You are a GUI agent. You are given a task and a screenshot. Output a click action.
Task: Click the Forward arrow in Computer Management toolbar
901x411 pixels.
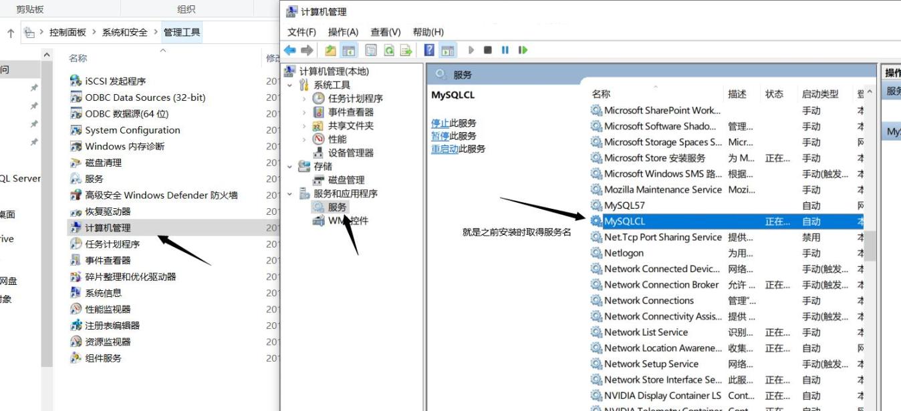click(x=307, y=50)
